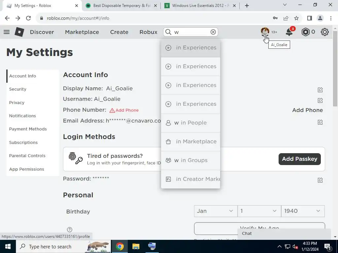Go back with the browser back arrow

point(7,18)
